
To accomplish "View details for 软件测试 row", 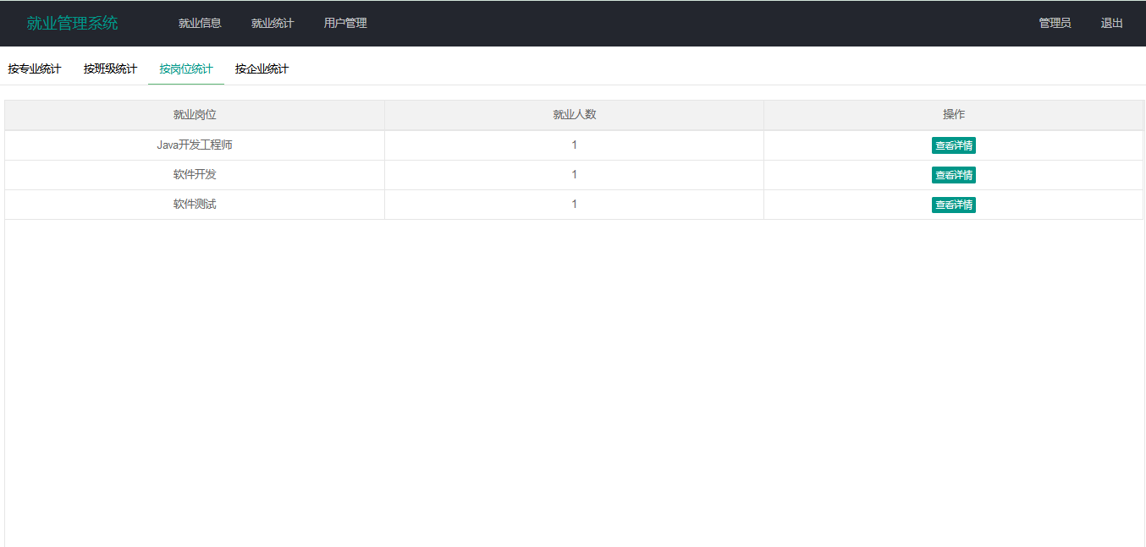I will click(953, 205).
